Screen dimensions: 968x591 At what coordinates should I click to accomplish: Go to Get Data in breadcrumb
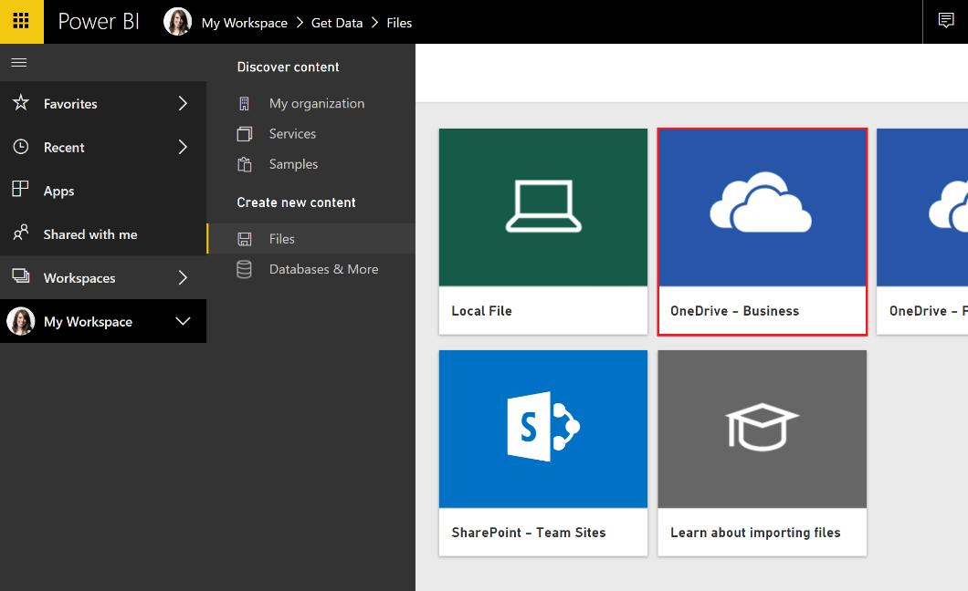[337, 23]
